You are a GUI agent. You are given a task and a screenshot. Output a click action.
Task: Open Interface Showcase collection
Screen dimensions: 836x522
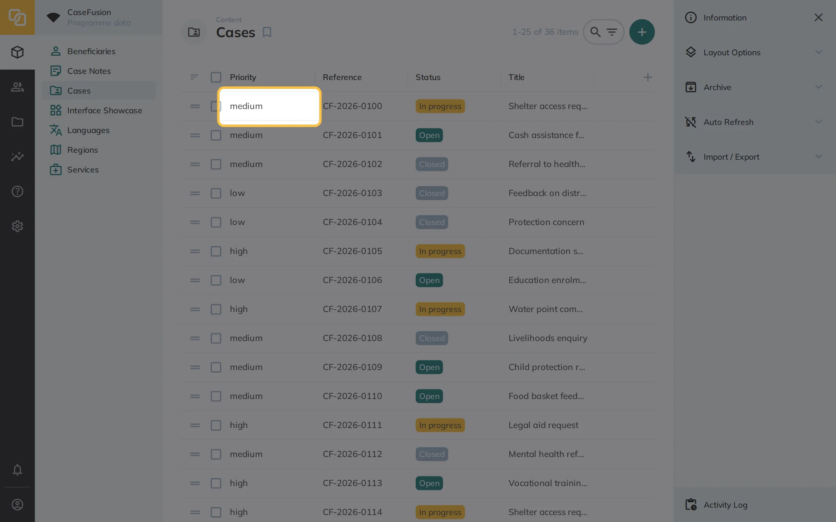click(99, 110)
